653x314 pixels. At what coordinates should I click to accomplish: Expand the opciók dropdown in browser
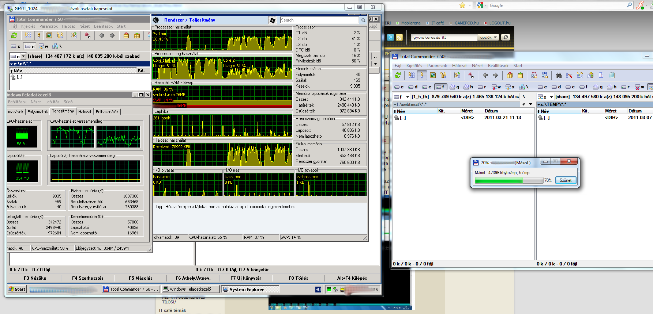tap(488, 37)
